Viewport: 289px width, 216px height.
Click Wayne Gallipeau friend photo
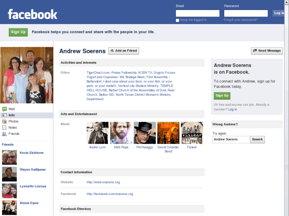(x=10, y=174)
